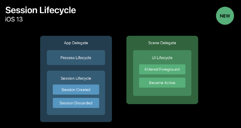Click the 'iOS 13' subtitle text
This screenshot has height=128, width=241.
tap(14, 20)
